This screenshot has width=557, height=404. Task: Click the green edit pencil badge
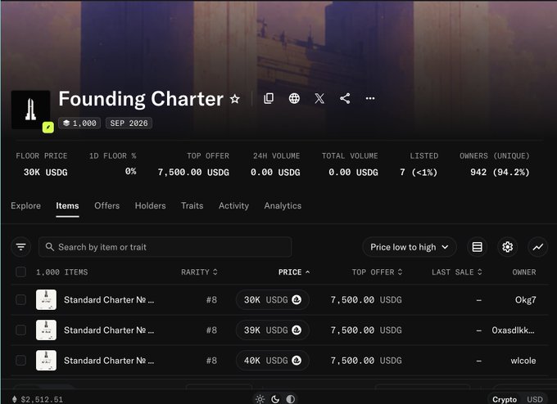48,127
